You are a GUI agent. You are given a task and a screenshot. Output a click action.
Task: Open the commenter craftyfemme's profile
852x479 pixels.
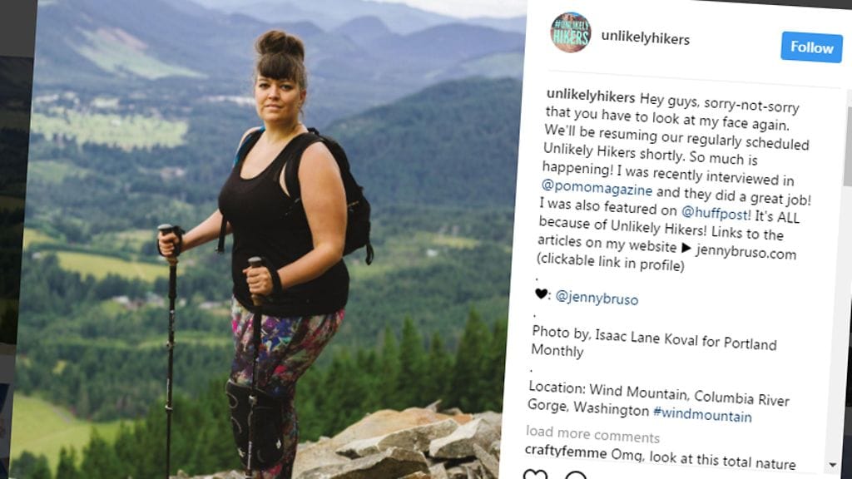coord(566,451)
